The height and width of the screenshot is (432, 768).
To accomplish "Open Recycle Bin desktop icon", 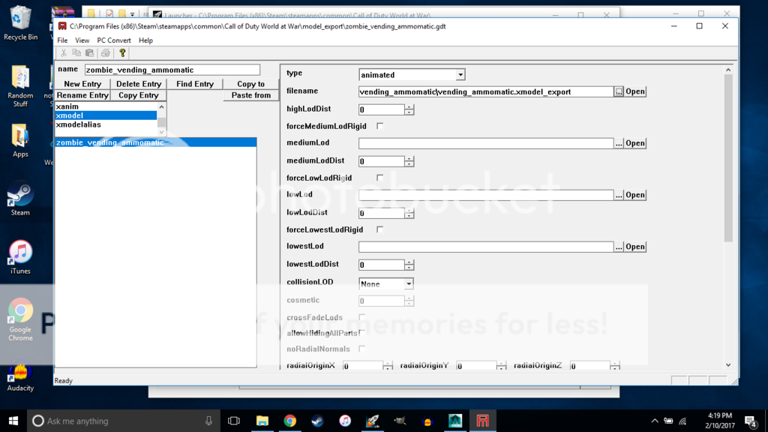I will coord(20,23).
